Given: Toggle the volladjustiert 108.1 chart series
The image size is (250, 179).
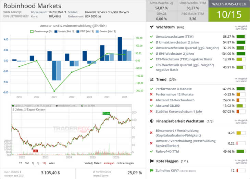Looking at the screenshot, I should coord(66,106).
